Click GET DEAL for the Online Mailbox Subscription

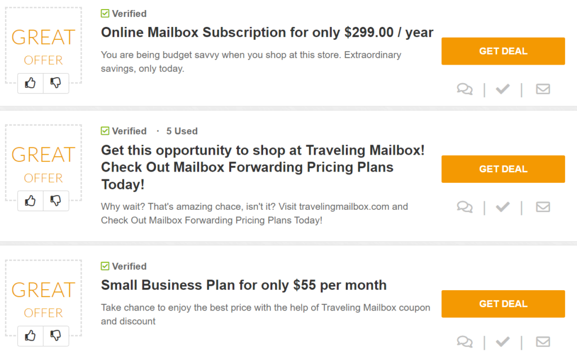click(503, 51)
